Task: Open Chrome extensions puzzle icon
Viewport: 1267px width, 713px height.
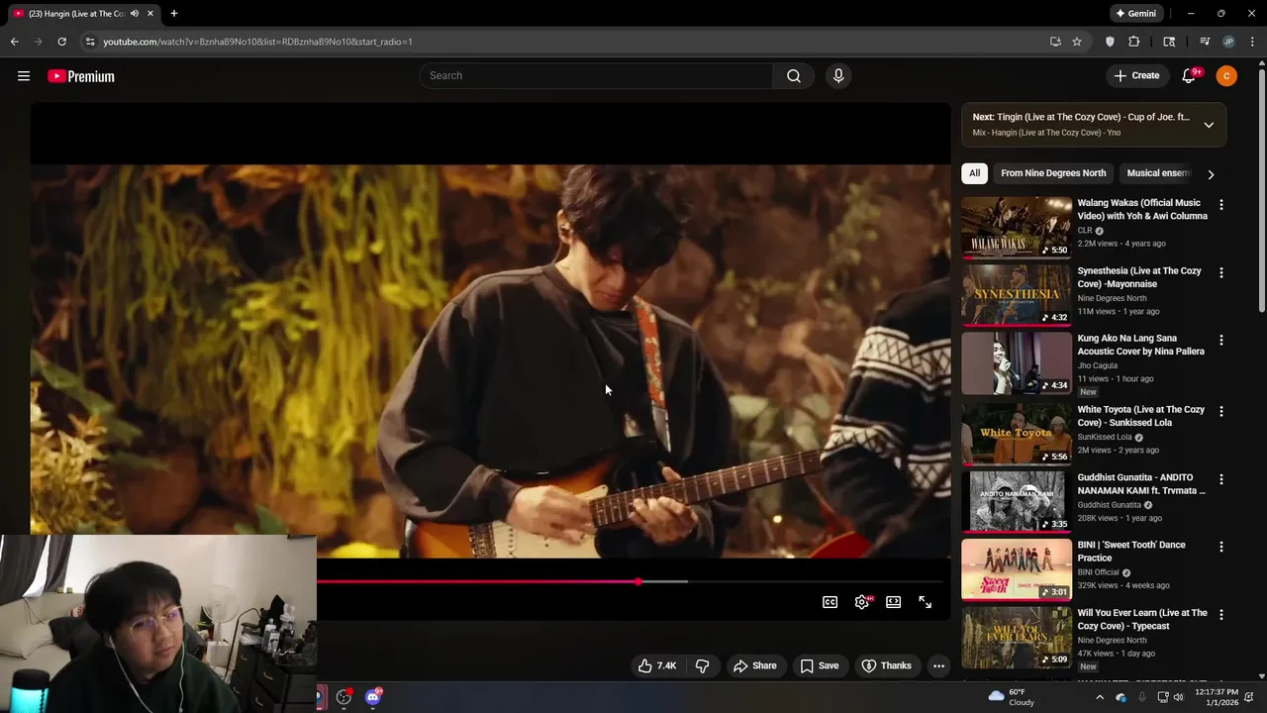Action: pyautogui.click(x=1134, y=42)
